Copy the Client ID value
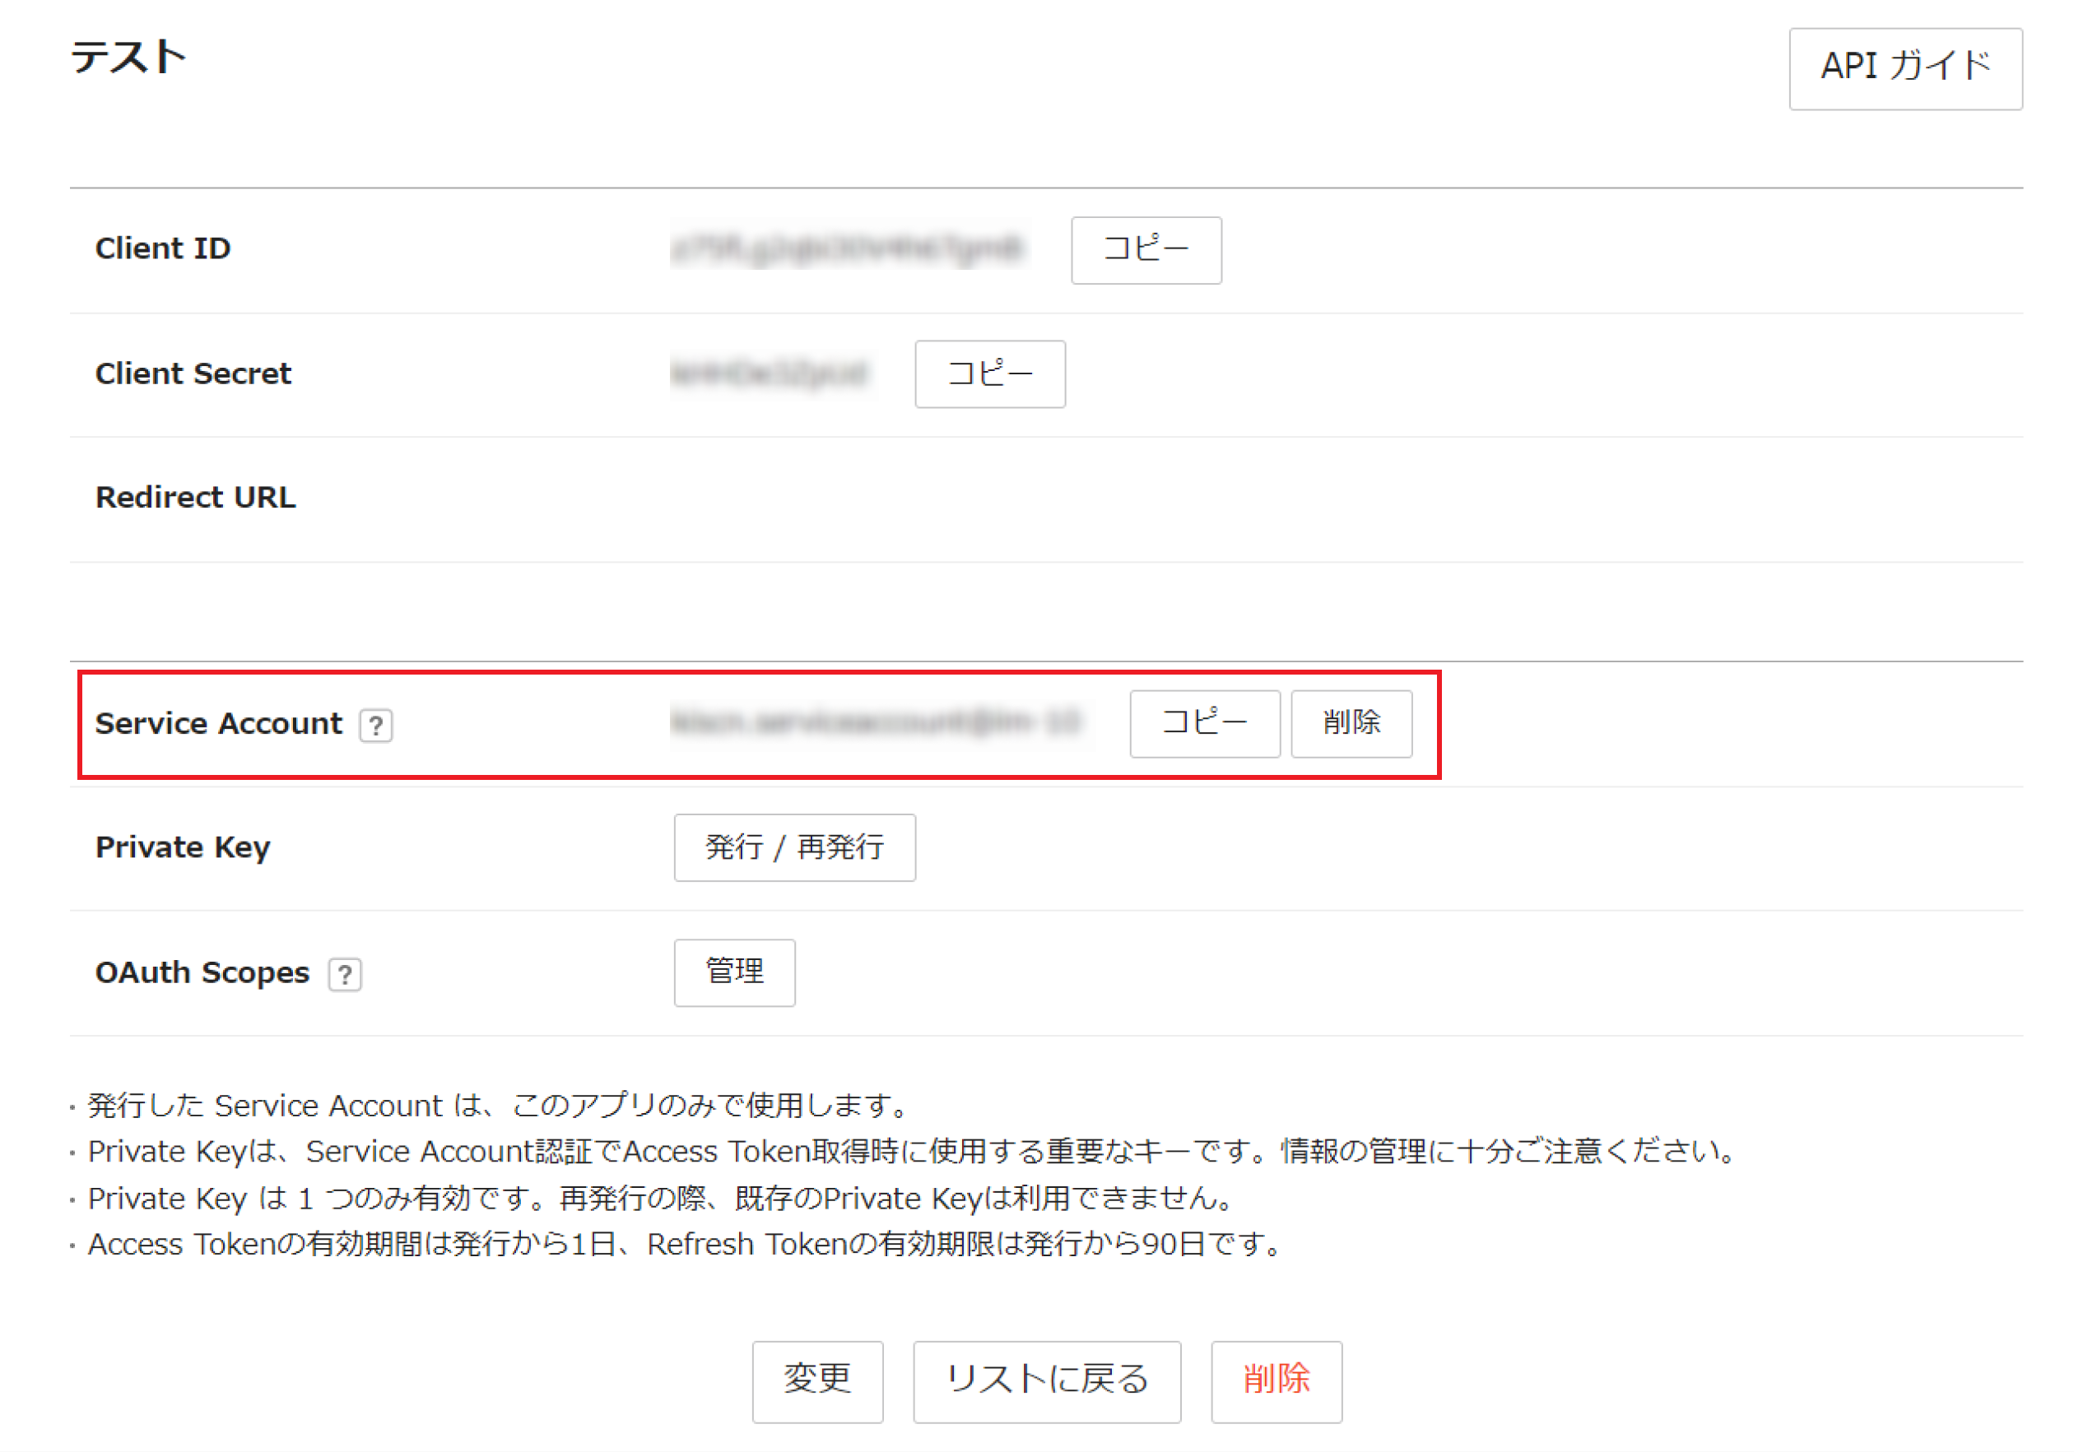2074x1452 pixels. (1146, 250)
